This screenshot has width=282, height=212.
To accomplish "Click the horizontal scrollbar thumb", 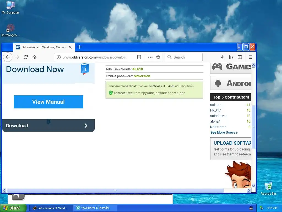I will (x=115, y=190).
